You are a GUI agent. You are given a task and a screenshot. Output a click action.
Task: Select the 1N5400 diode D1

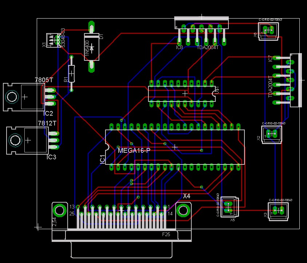click(92, 47)
